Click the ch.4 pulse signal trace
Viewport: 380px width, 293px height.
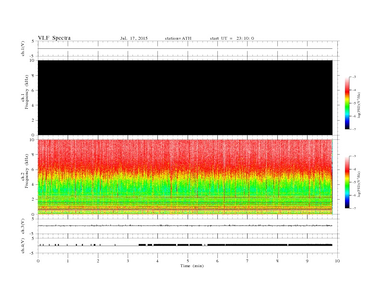(x=185, y=245)
